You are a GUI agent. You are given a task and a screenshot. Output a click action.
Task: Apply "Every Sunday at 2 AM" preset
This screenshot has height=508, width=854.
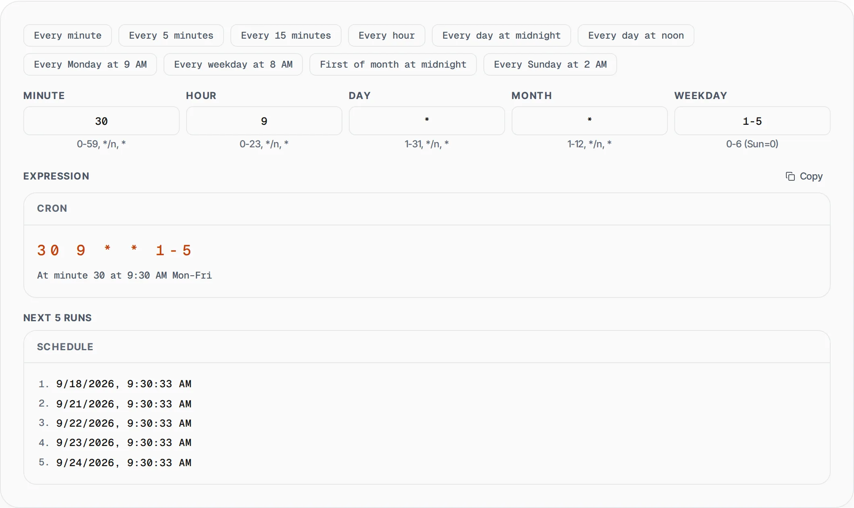pyautogui.click(x=550, y=64)
